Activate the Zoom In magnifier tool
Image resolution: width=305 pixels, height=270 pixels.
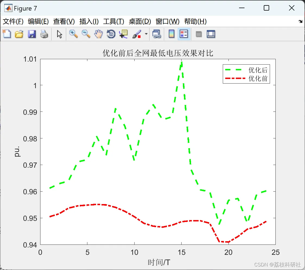coord(73,34)
